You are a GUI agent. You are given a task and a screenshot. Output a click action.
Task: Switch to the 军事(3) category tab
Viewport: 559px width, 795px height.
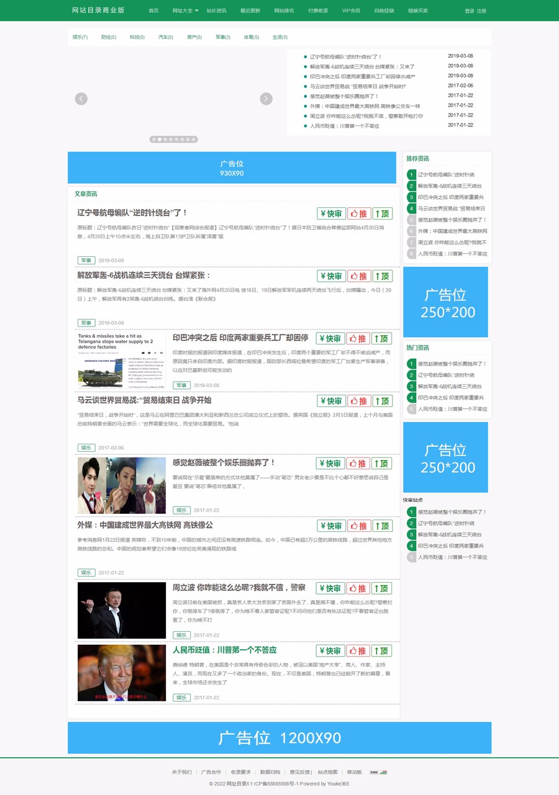click(223, 37)
